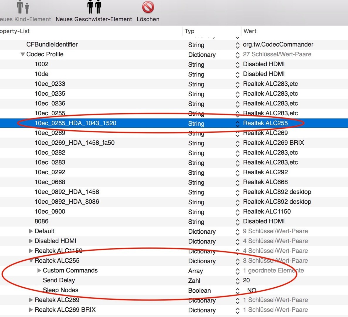This screenshot has width=348, height=317.
Task: Open type stepper for Send Delay row
Action: click(237, 281)
